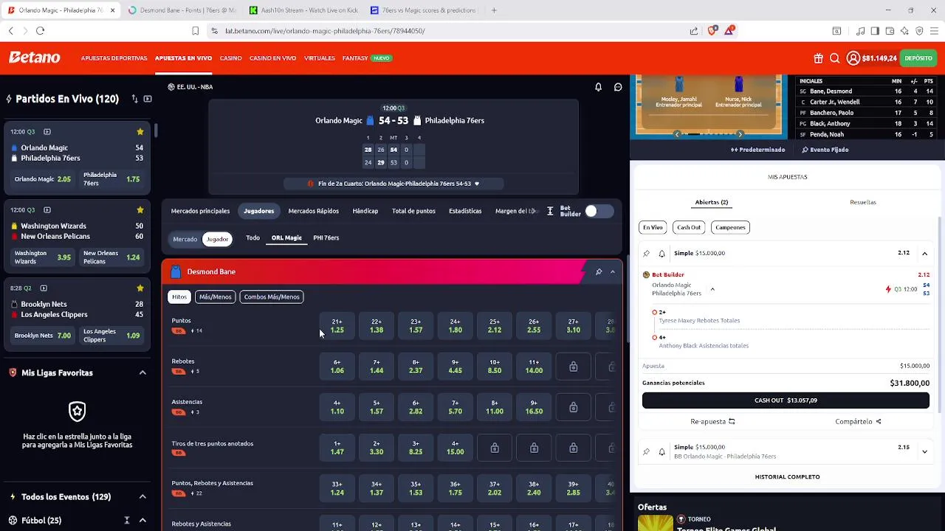Expand markets width icon beside Bet Builder
Screen dimensions: 945x531
[x=550, y=211]
